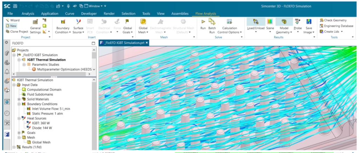Click the Check Geometry button

(333, 20)
